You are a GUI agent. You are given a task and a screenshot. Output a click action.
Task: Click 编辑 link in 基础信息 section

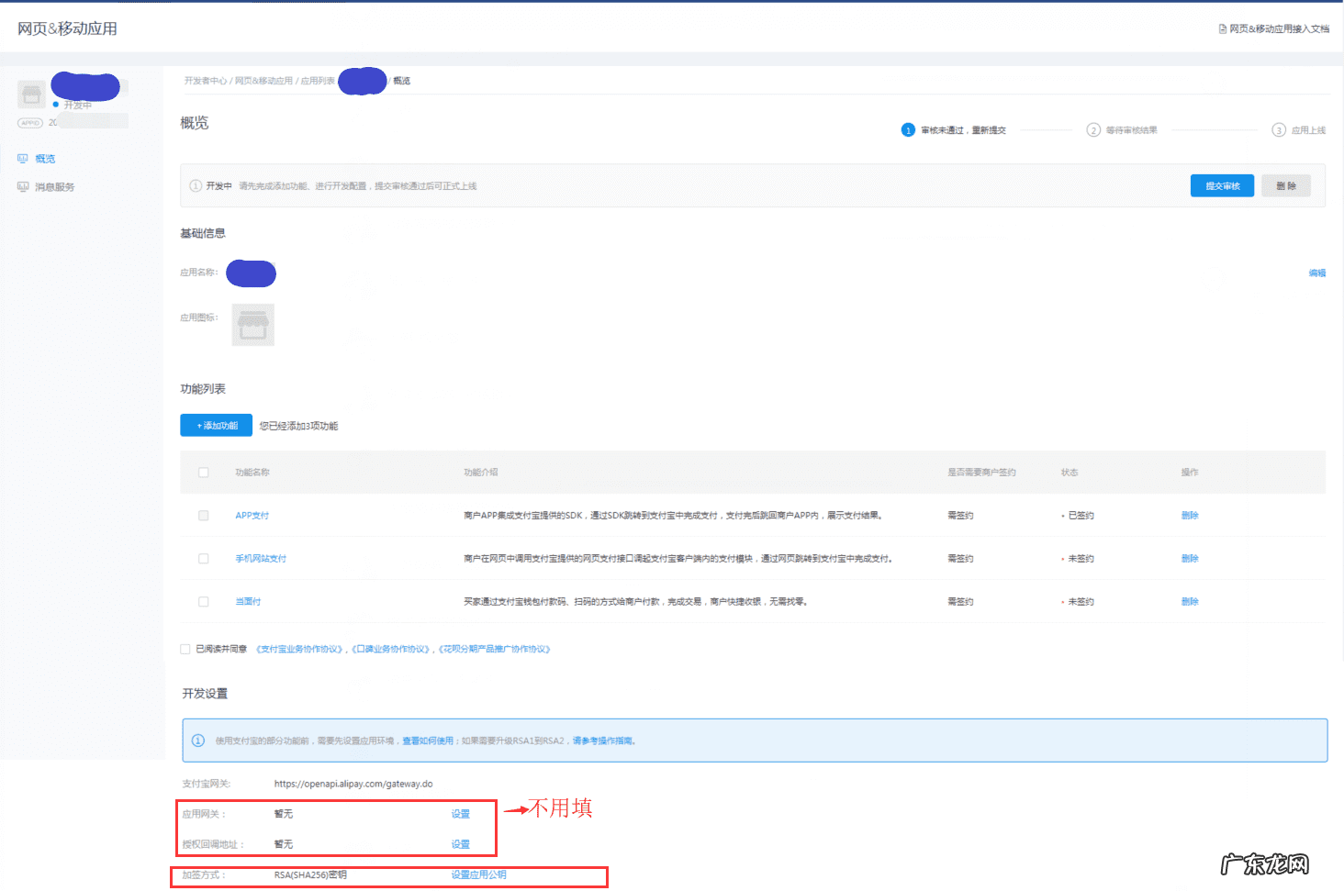[1316, 273]
